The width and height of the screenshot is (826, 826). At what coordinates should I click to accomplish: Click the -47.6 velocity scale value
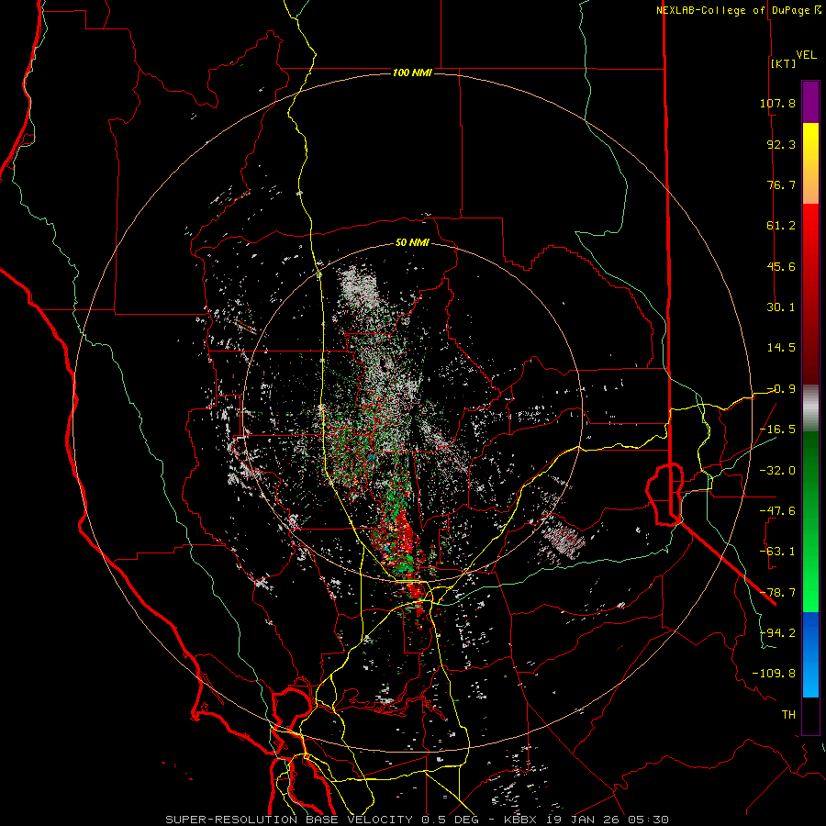pyautogui.click(x=777, y=511)
